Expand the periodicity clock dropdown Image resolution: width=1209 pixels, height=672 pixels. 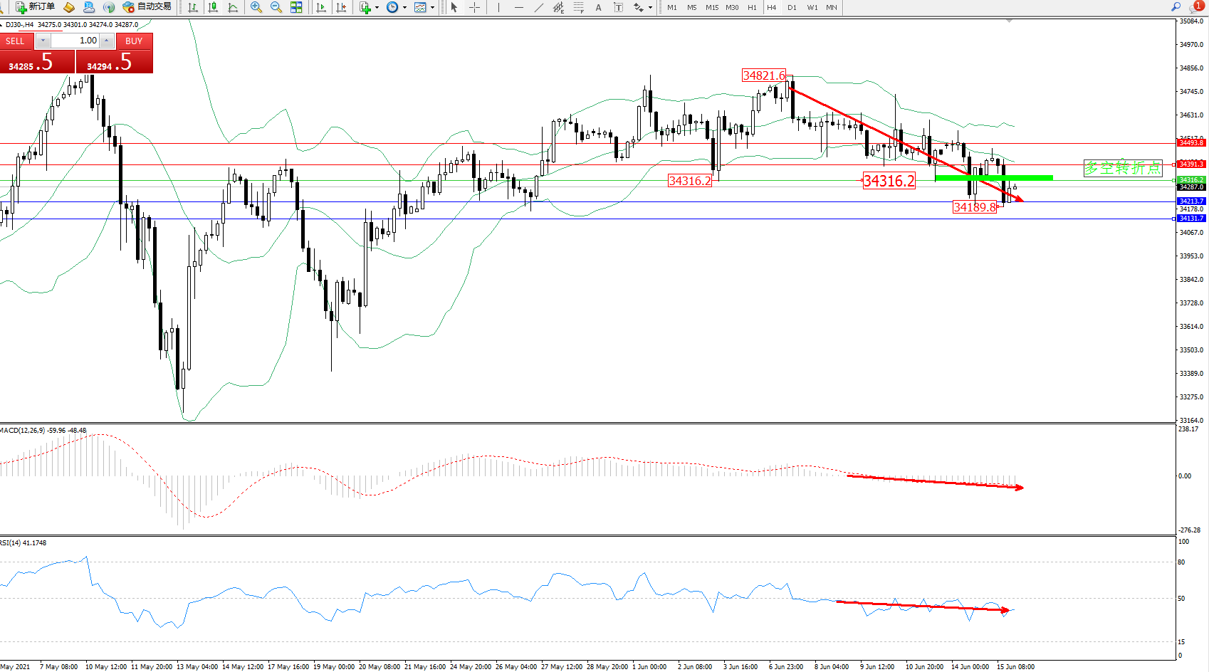404,8
